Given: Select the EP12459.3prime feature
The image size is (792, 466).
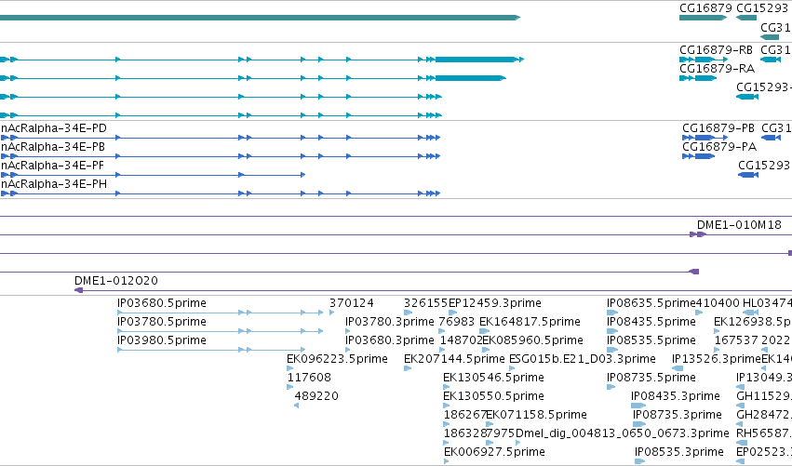Looking at the screenshot, I should (452, 313).
